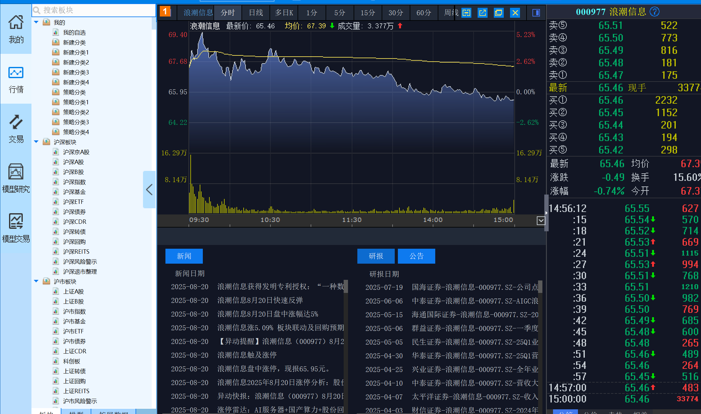
Task: Switch chart to 1分 period
Action: click(x=312, y=13)
